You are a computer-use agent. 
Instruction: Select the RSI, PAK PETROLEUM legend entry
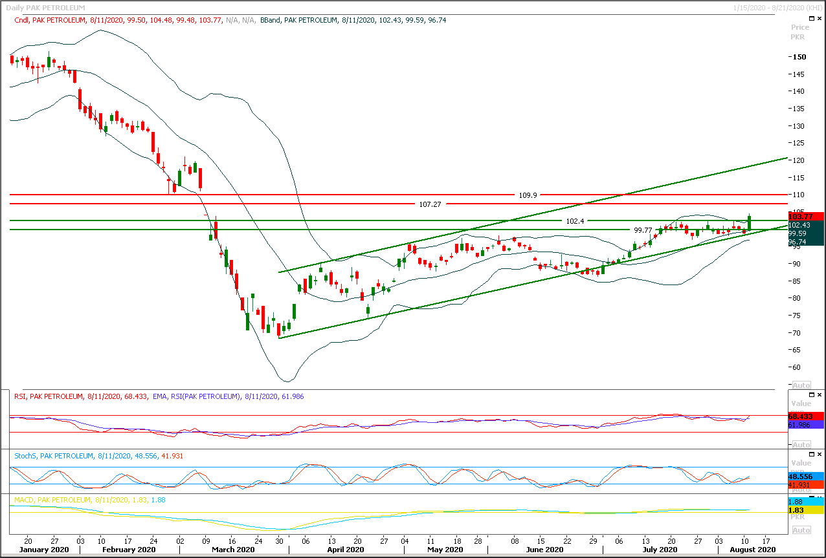coord(82,396)
